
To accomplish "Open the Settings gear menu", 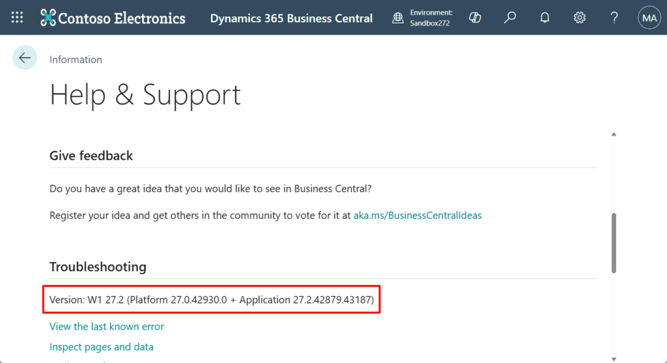I will pyautogui.click(x=579, y=18).
